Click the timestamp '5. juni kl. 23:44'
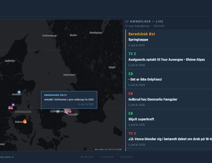Image resolution: width=212 pixels, height=163 pixels. point(137,85)
